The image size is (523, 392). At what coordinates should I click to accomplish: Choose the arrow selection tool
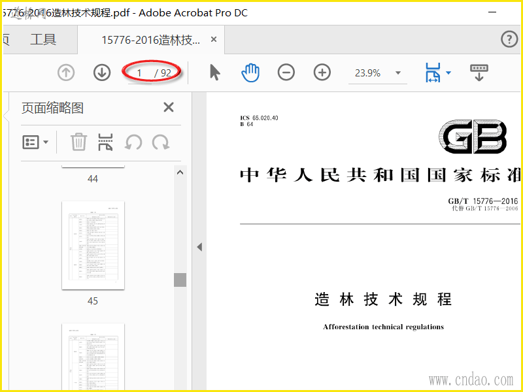(x=215, y=73)
